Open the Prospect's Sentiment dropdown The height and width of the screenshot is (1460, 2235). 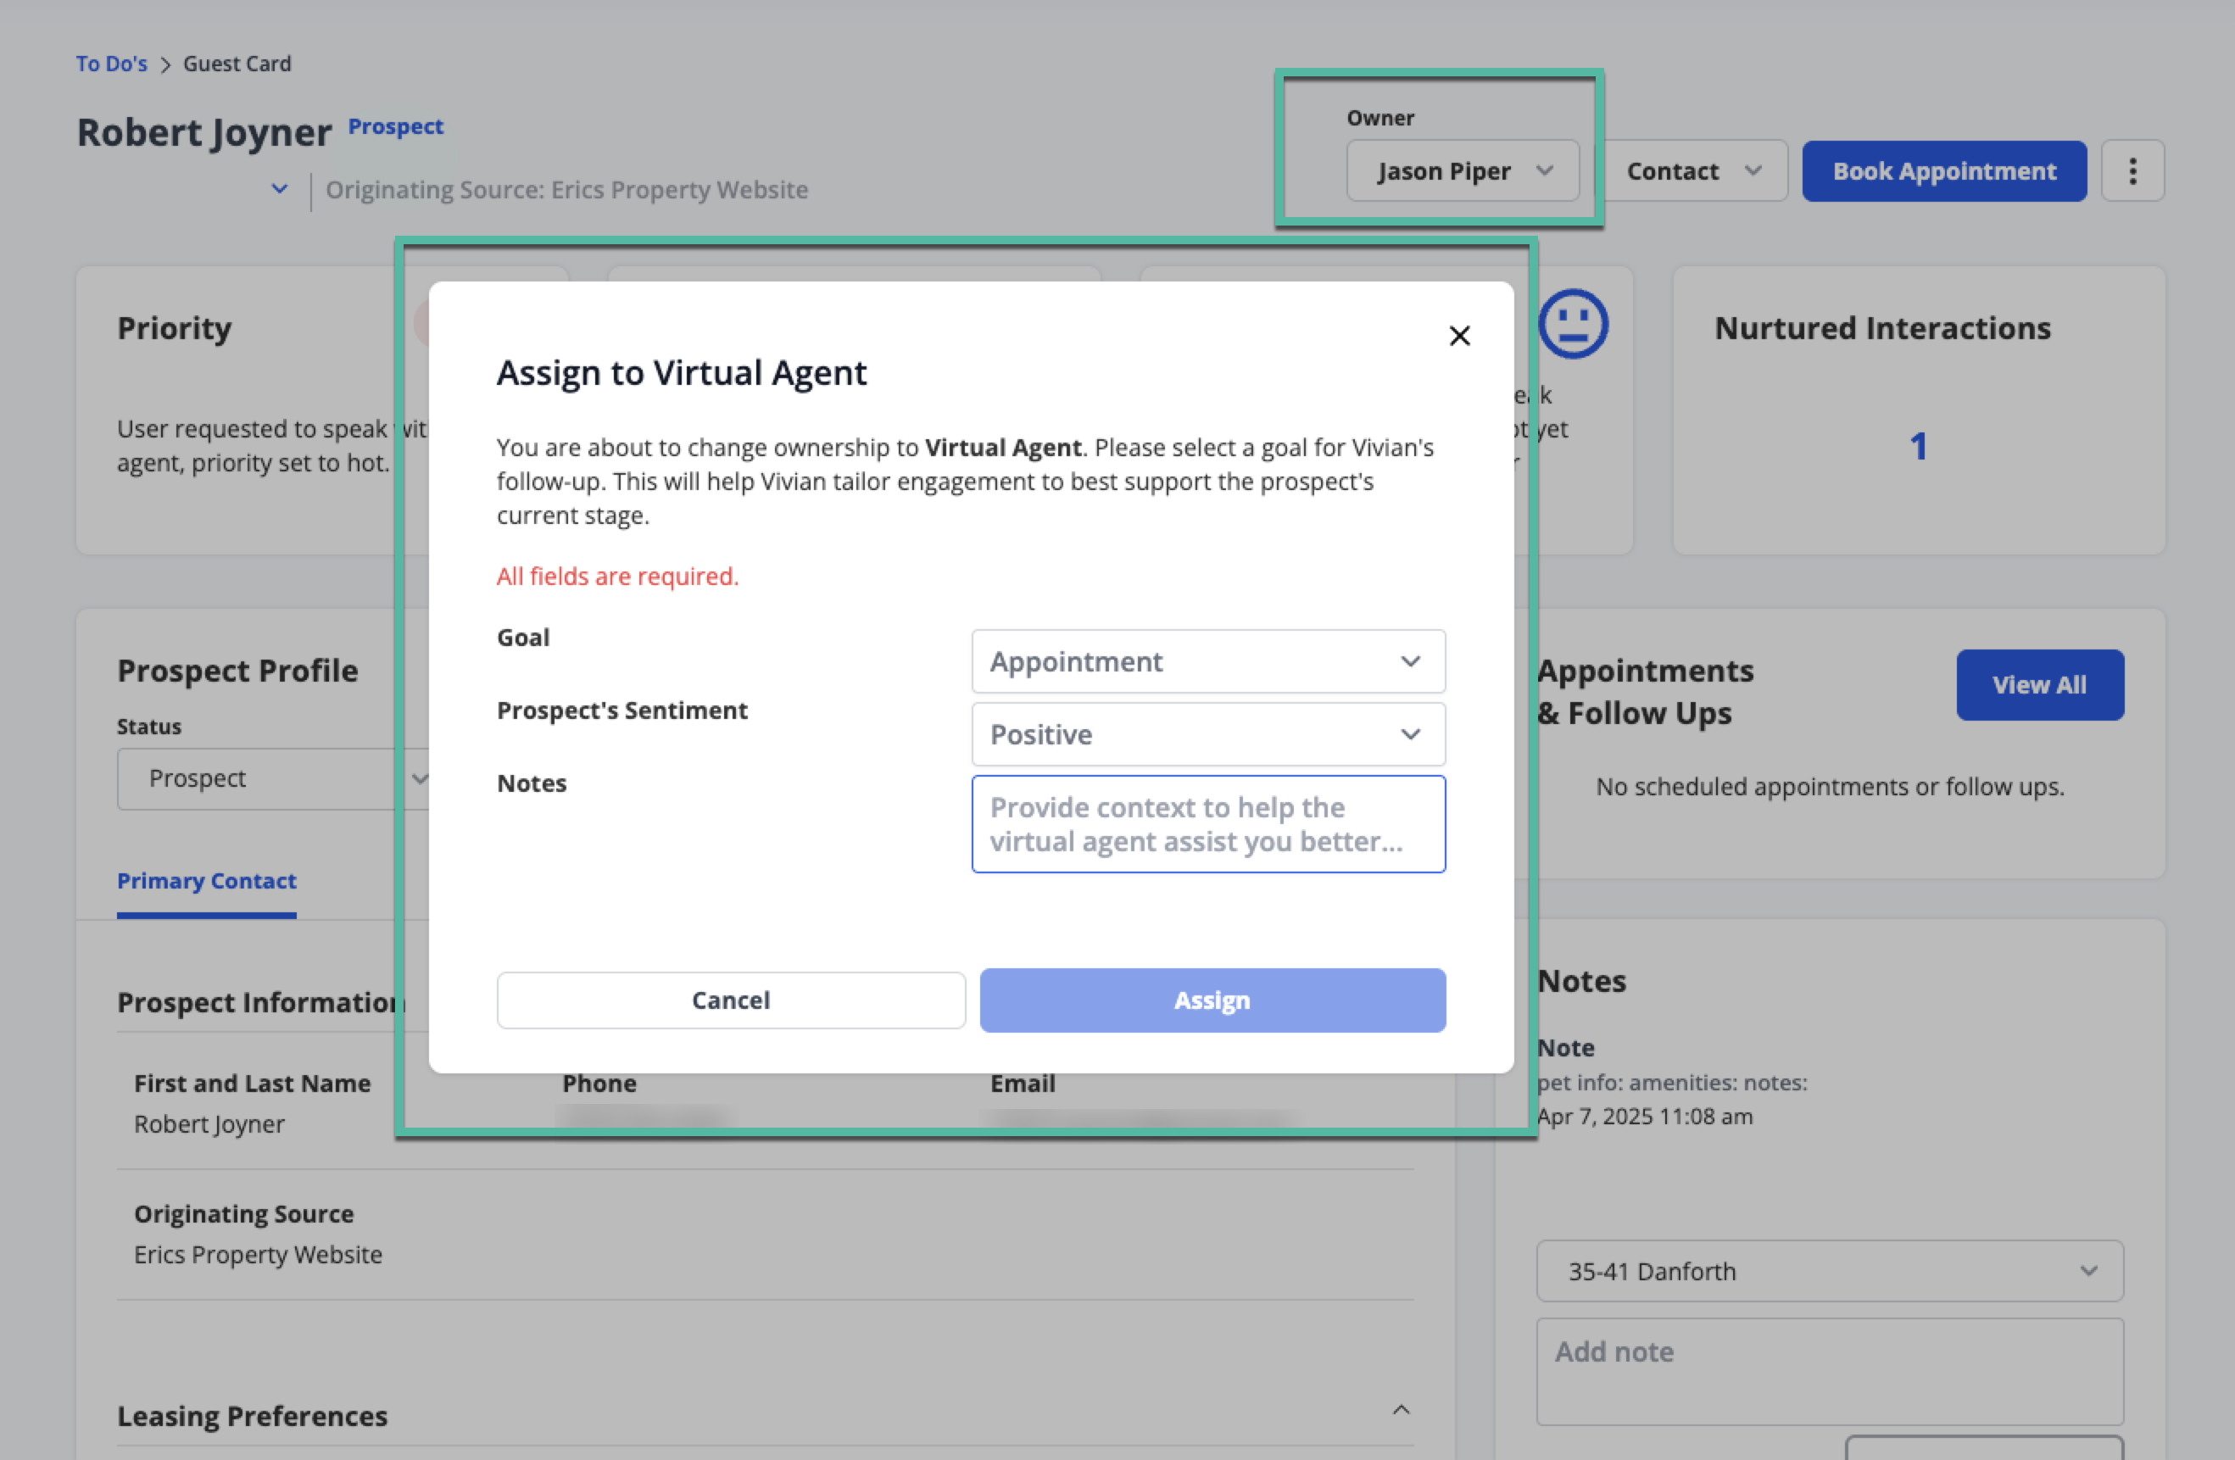click(1208, 734)
